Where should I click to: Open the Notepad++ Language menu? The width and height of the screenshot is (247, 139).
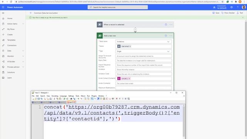(x=63, y=96)
